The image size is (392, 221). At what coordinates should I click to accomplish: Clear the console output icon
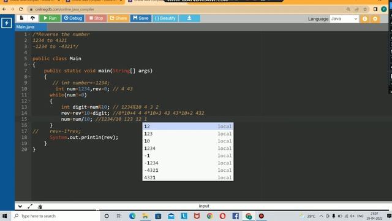[40, 206]
